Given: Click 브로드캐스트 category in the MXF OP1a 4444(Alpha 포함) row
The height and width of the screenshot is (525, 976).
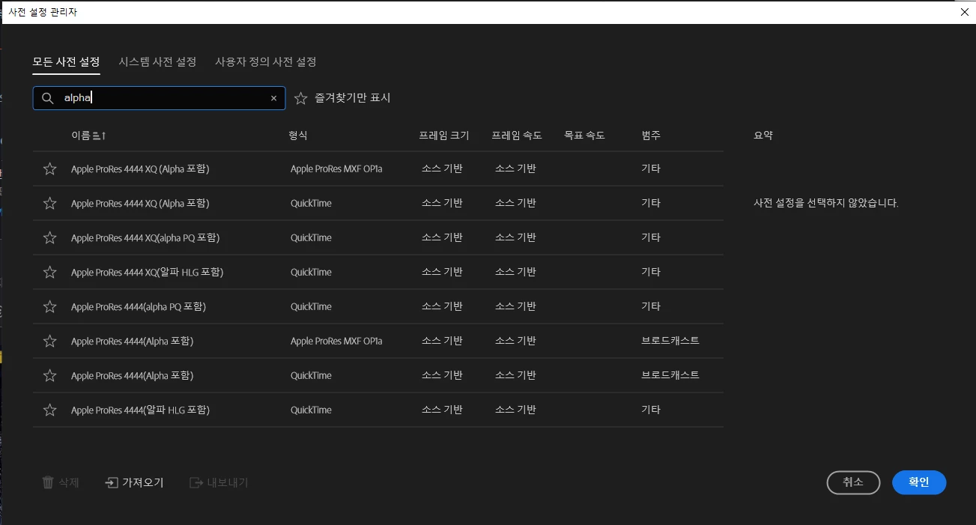Looking at the screenshot, I should 670,341.
